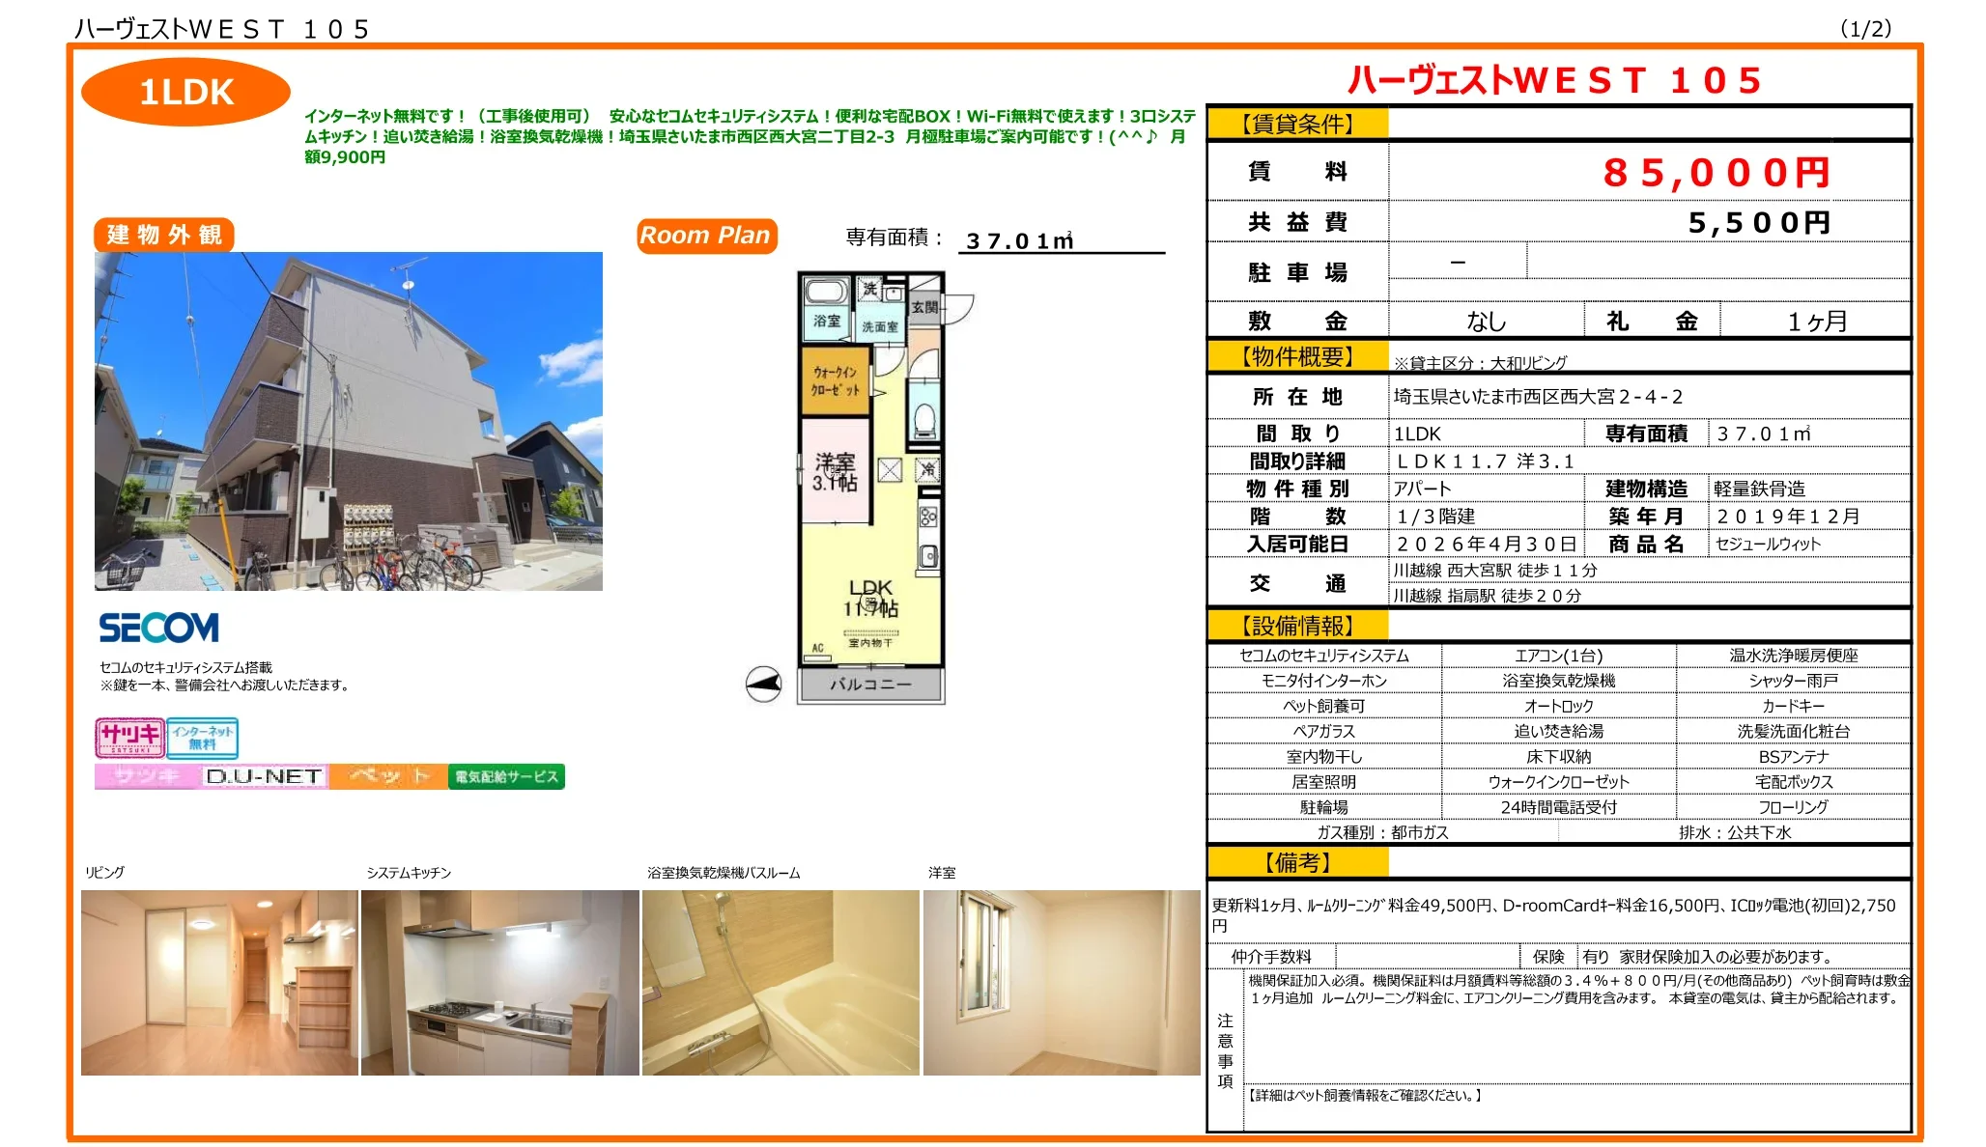Select the 物件概要 section header
1986x1147 pixels.
coord(1297,356)
